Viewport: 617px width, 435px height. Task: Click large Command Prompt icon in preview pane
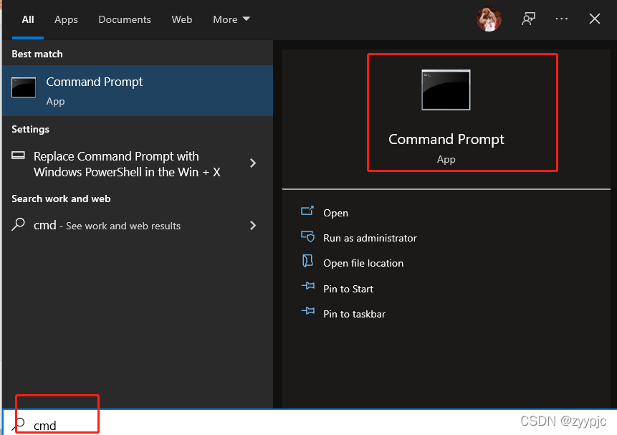pyautogui.click(x=446, y=90)
